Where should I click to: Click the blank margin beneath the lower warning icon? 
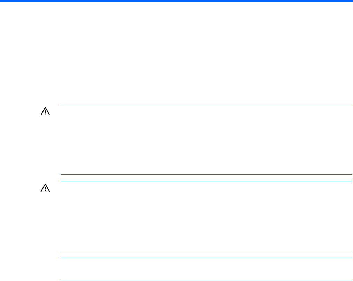point(46,223)
